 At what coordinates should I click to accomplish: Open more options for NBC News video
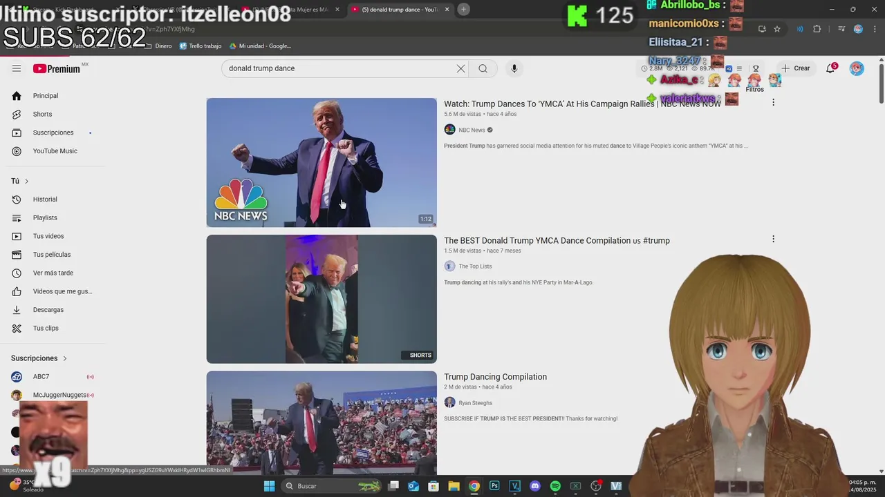coord(773,102)
